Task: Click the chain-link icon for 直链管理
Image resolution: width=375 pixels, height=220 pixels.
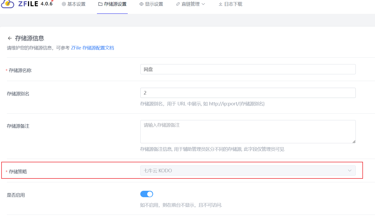Action: coord(178,4)
